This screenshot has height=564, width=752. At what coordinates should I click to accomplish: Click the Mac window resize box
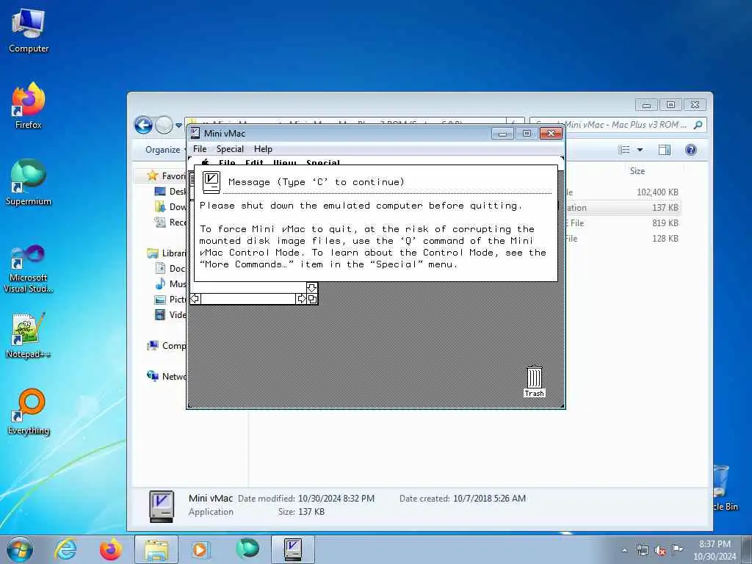click(312, 299)
